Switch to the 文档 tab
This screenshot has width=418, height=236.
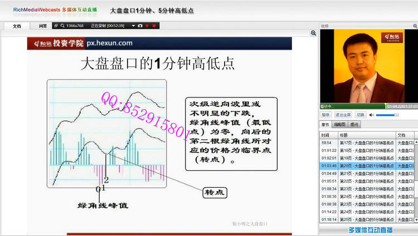pyautogui.click(x=17, y=26)
